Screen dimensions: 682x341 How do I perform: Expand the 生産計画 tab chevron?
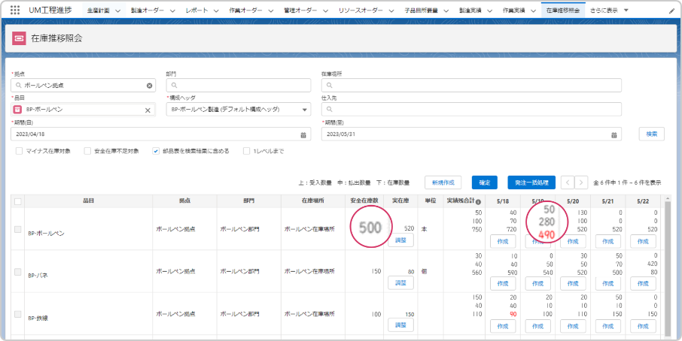pyautogui.click(x=118, y=11)
